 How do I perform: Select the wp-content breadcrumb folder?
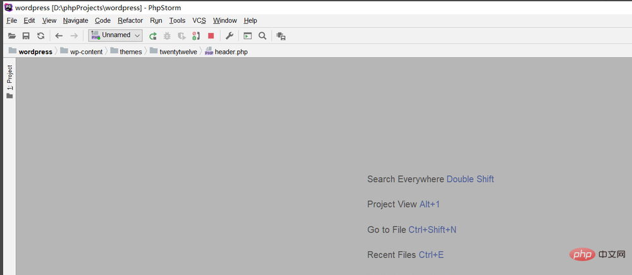click(82, 51)
